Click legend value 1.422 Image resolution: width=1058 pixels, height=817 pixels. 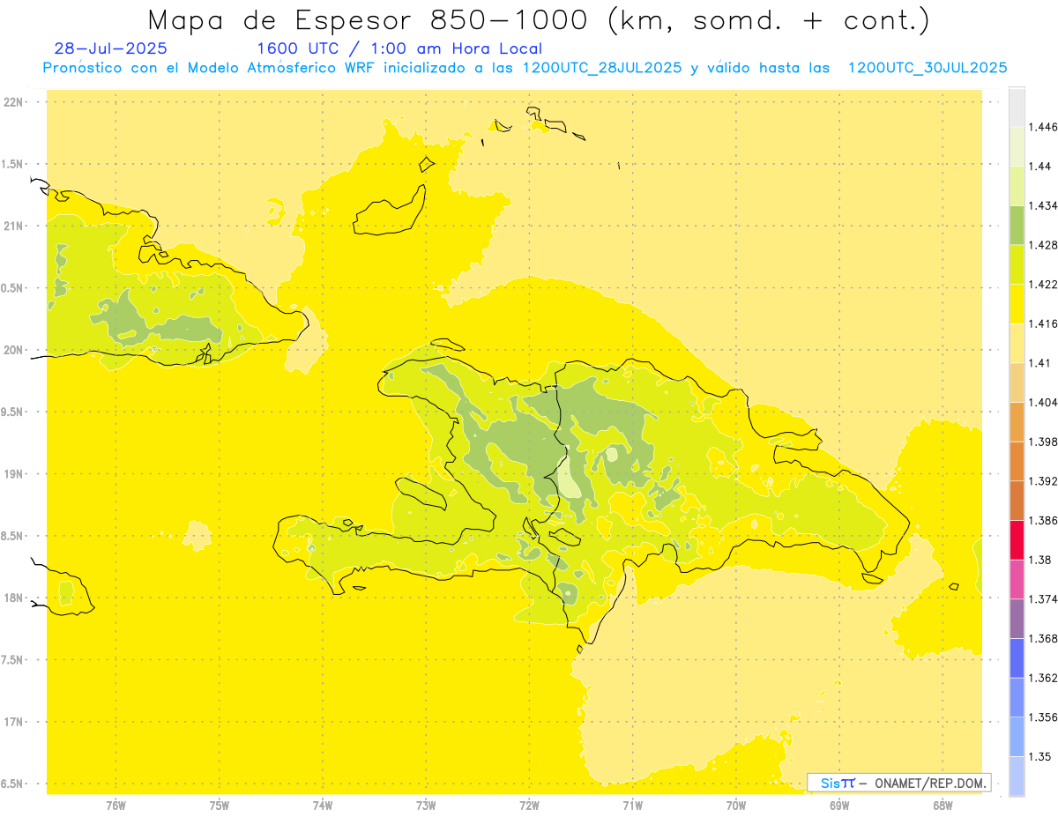point(1045,285)
